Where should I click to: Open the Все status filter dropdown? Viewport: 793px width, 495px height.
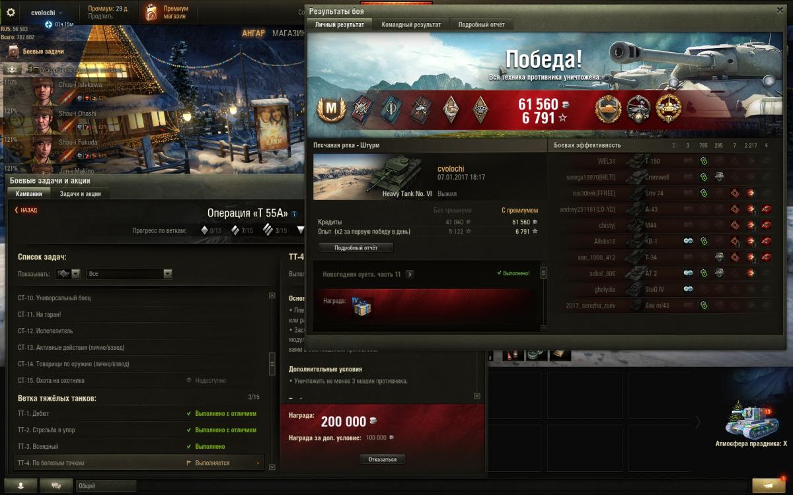[x=129, y=274]
